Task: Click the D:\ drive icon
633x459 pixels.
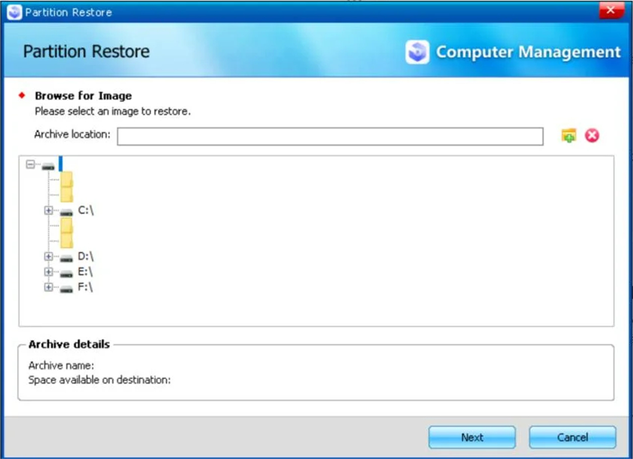Action: (x=67, y=257)
